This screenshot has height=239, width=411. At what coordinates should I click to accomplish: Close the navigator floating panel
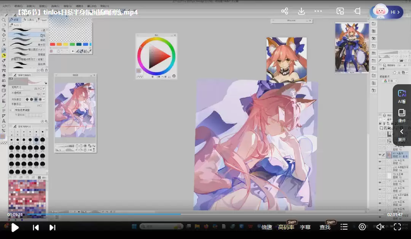coord(94,75)
